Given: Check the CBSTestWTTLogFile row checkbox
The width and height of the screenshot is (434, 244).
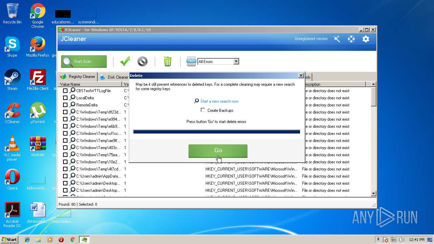Looking at the screenshot, I should click(x=65, y=91).
